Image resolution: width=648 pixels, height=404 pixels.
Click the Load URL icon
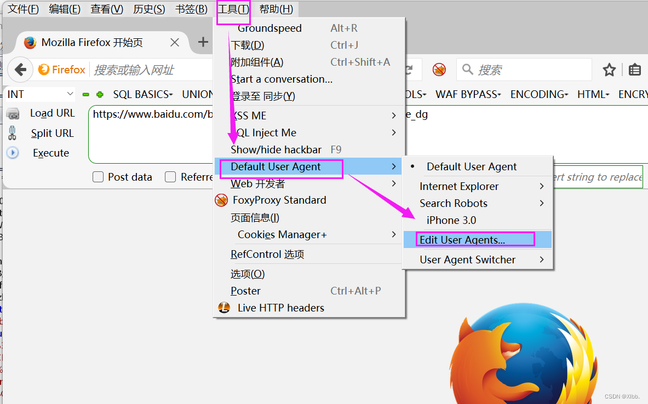(13, 114)
